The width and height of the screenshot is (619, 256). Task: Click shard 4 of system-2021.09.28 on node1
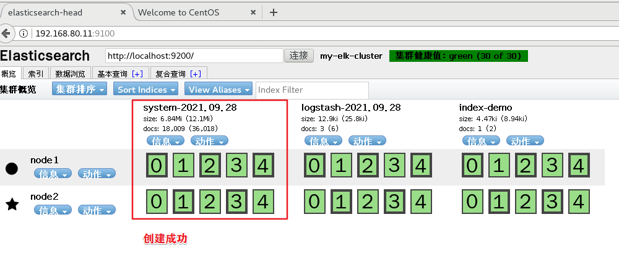(263, 165)
